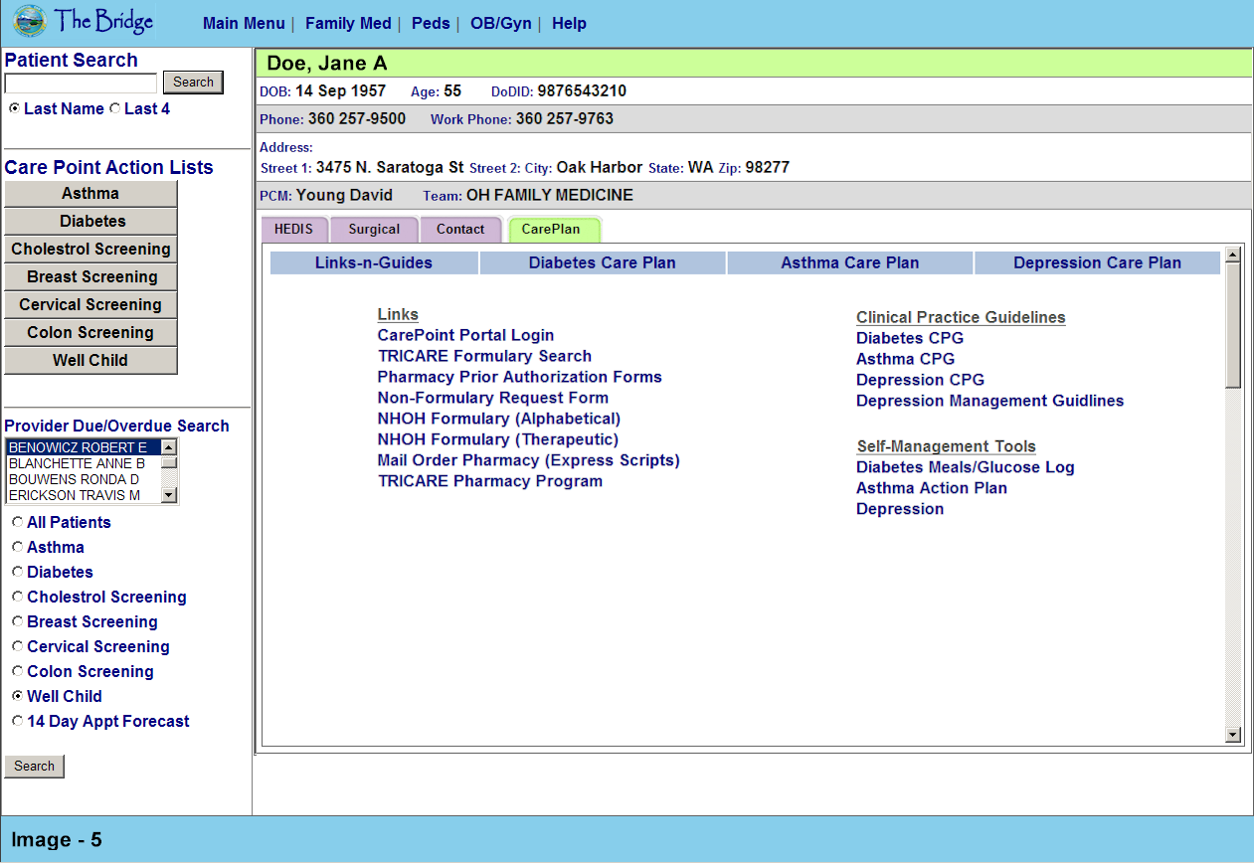
Task: Select BENOWICZ ROBERT E in provider list
Action: click(84, 447)
